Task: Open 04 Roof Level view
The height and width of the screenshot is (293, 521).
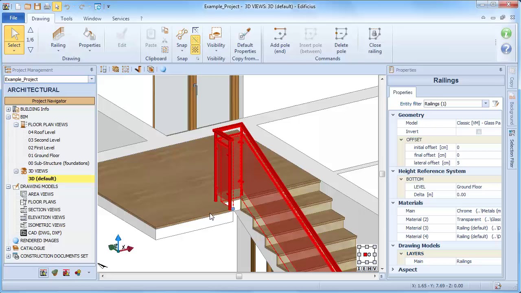Action: [42, 132]
